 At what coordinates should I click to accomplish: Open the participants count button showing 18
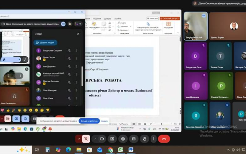[78, 24]
